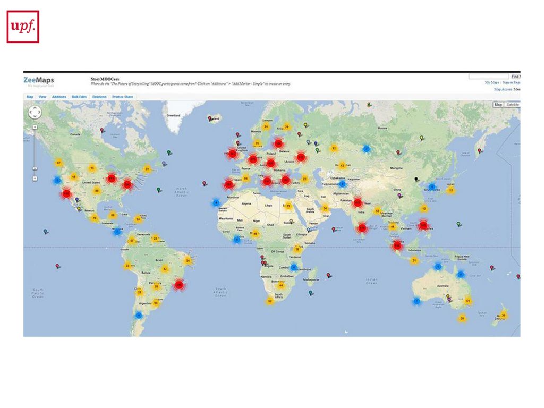
Task: Click the red cluster near the Great Lakes
Action: [x=112, y=178]
